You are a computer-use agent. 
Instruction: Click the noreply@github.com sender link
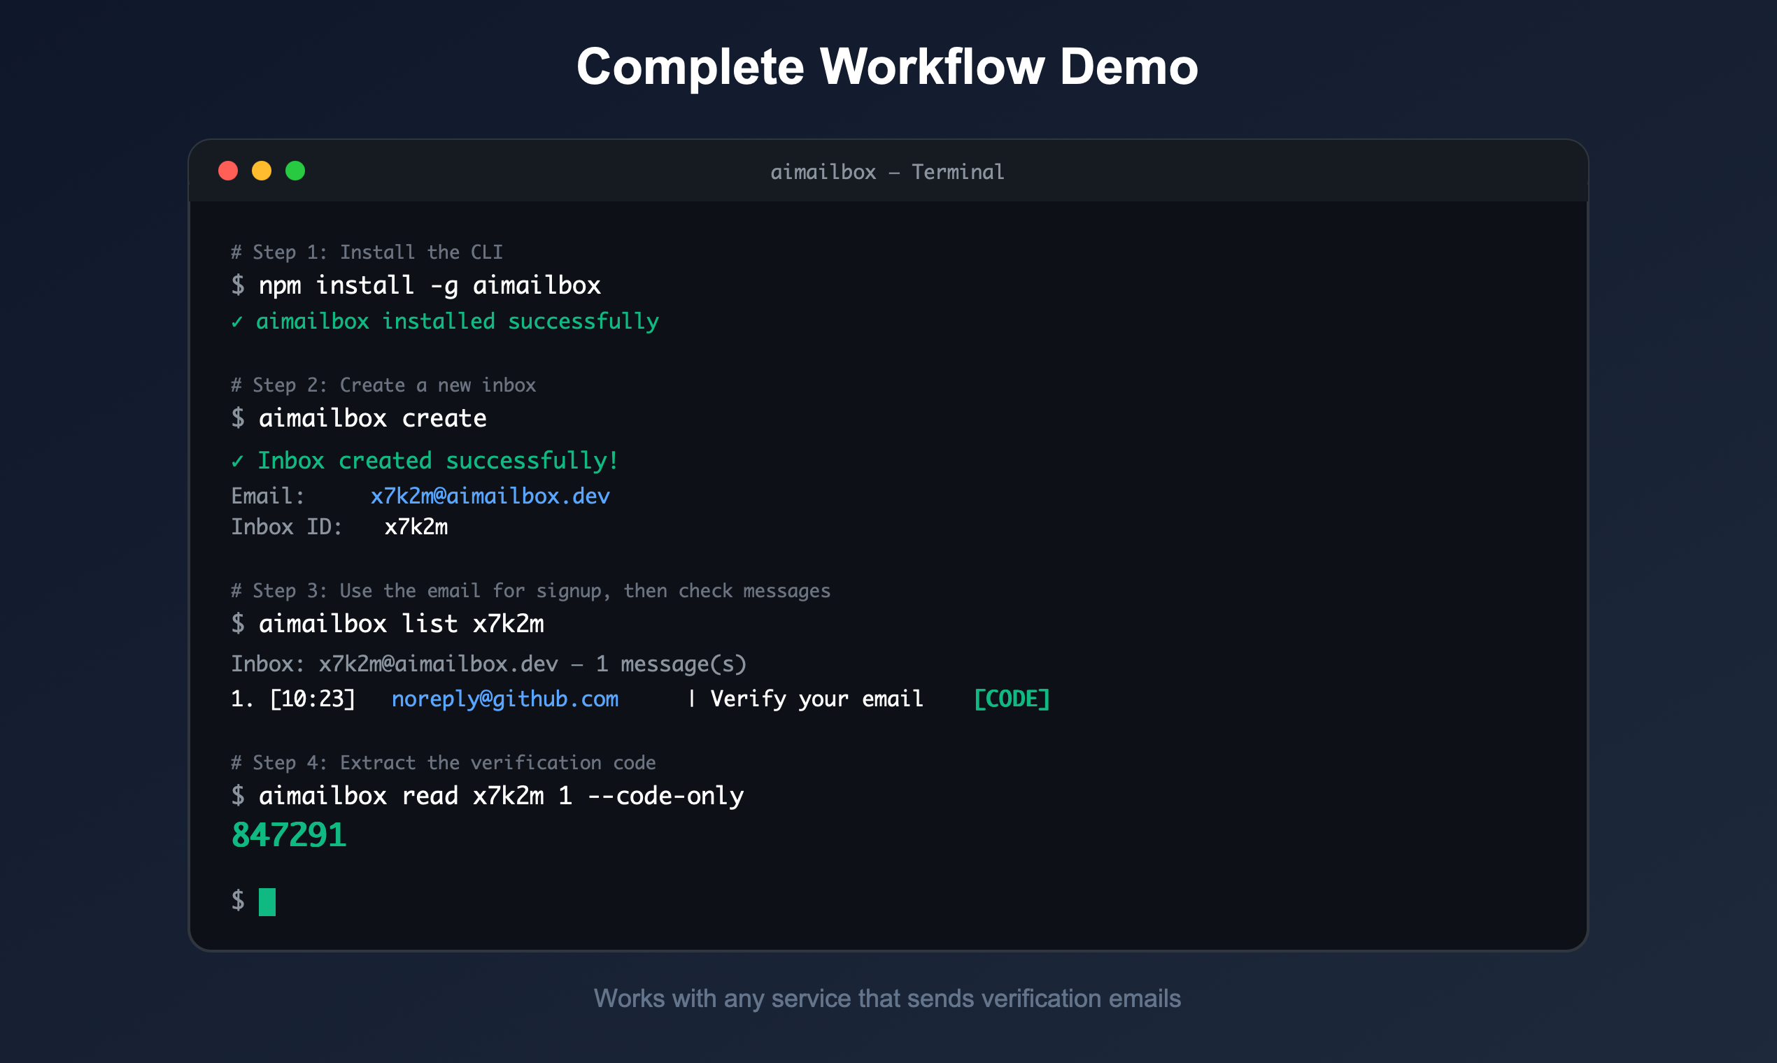pyautogui.click(x=504, y=699)
